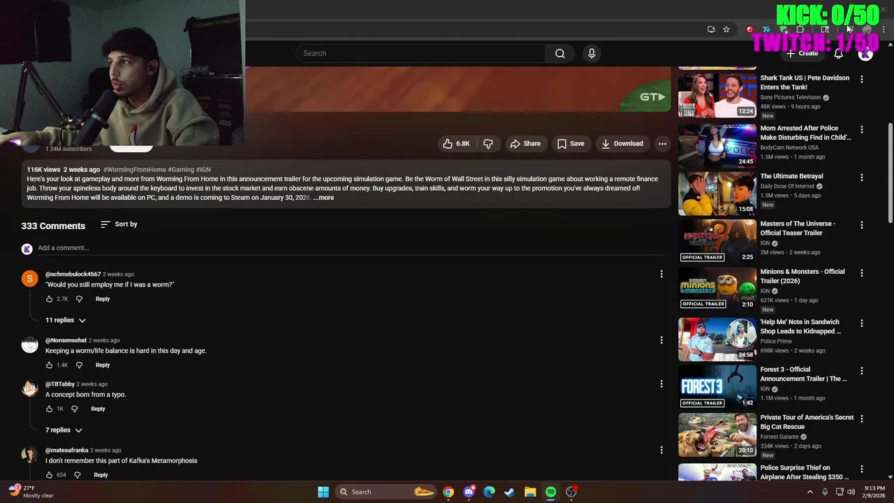Expand the 7 replies thread
The image size is (894, 503).
pyautogui.click(x=64, y=430)
